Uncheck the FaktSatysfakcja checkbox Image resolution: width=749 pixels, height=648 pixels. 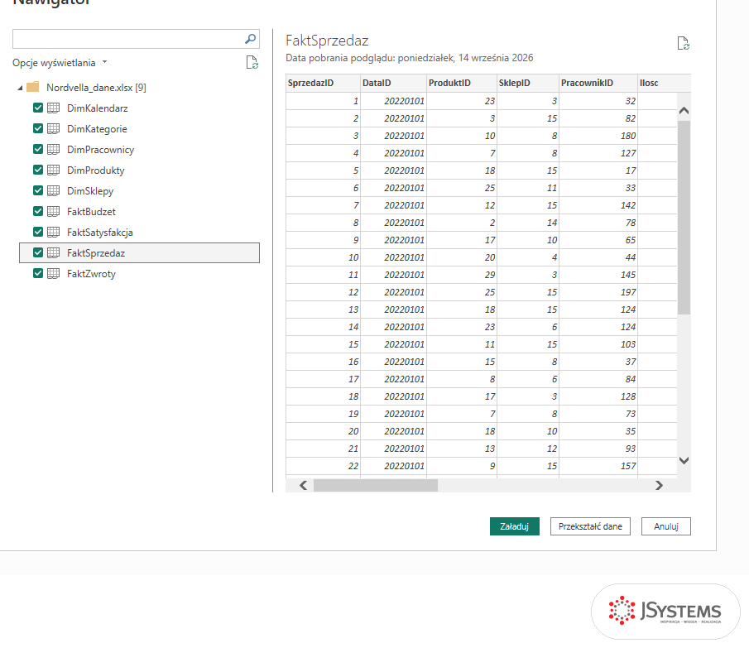coord(38,232)
